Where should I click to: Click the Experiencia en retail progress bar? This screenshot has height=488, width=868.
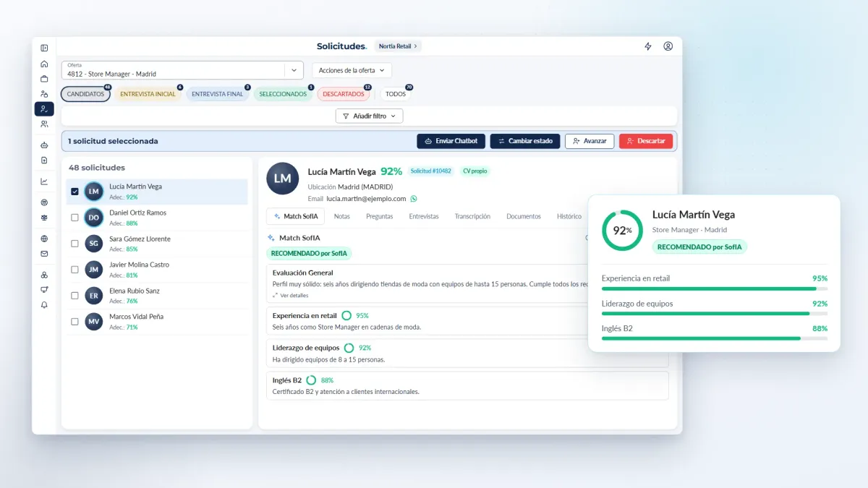[x=715, y=288]
